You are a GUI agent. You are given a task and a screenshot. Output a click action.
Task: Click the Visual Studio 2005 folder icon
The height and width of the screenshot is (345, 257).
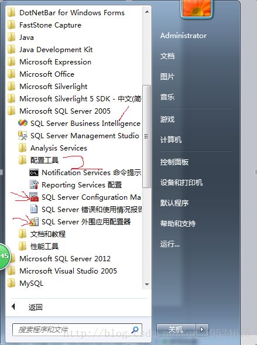point(11,271)
